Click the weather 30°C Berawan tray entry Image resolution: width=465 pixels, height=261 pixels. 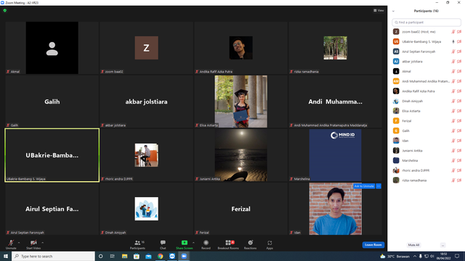395,256
